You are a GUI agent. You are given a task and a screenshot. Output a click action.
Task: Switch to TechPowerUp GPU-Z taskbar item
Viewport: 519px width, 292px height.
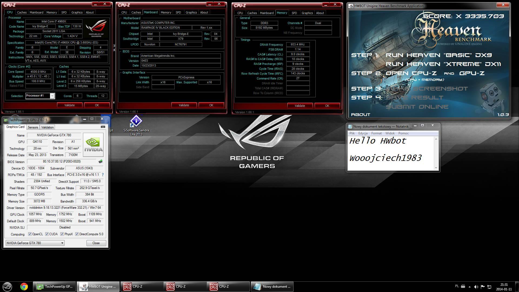(x=55, y=287)
